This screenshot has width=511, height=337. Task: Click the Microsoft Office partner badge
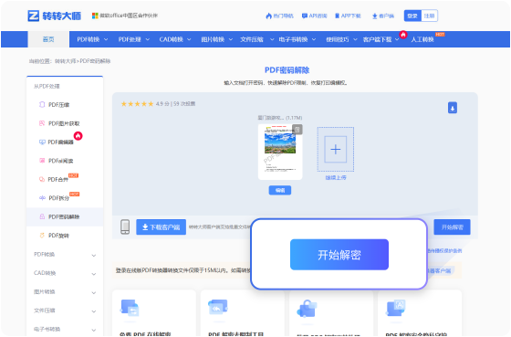point(125,16)
